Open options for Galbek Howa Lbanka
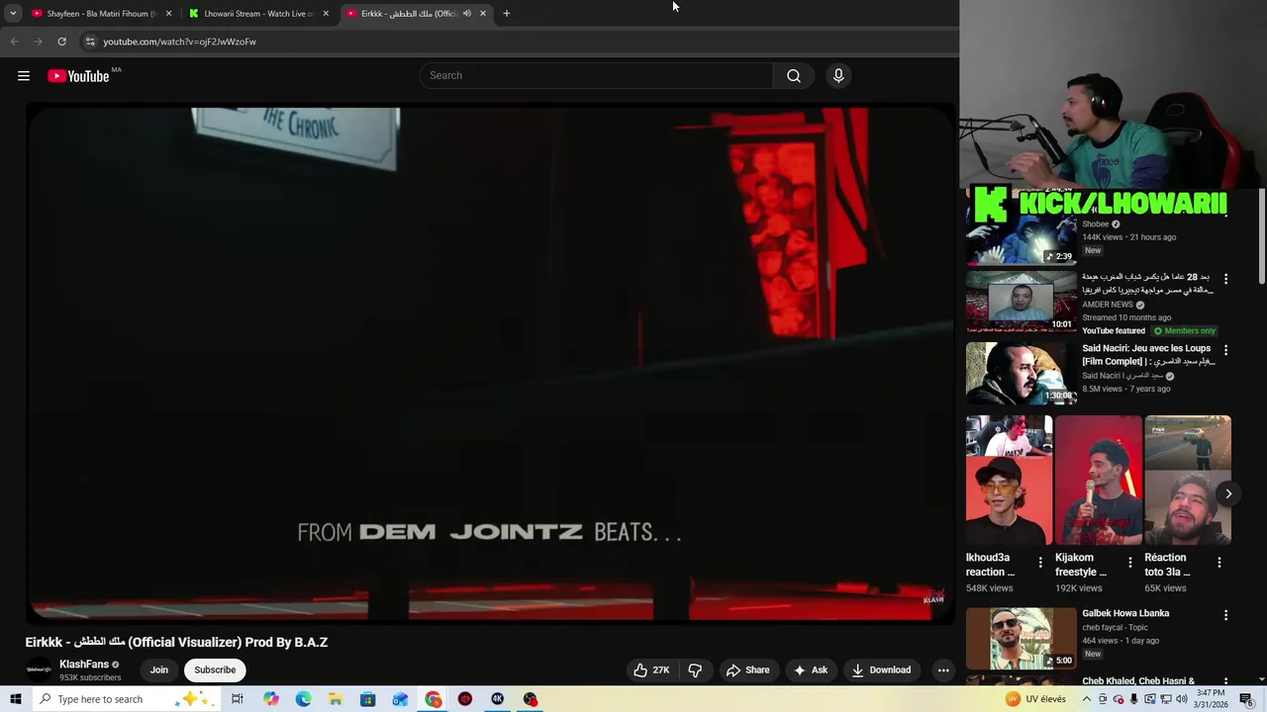This screenshot has height=712, width=1267. pos(1225,615)
